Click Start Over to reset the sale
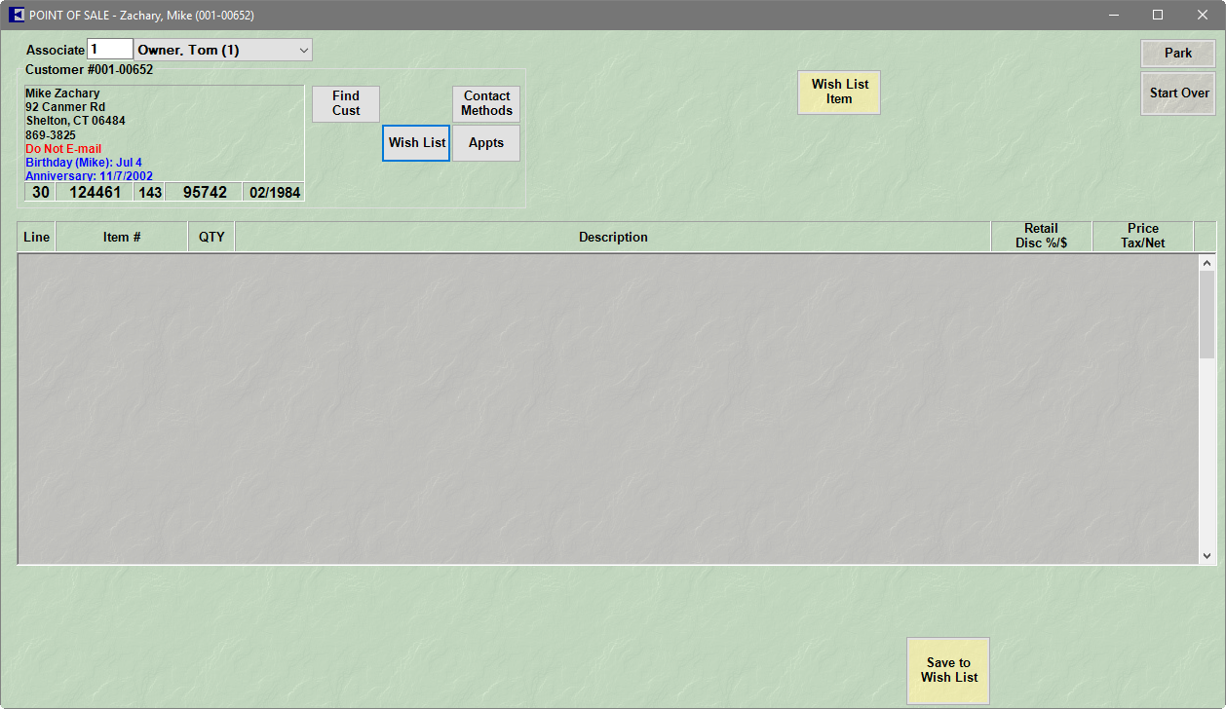This screenshot has width=1226, height=709. (x=1178, y=93)
